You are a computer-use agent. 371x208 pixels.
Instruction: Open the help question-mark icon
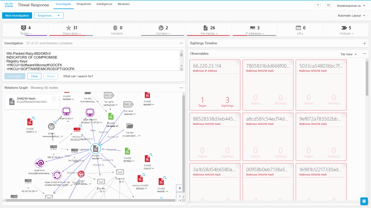318,5
